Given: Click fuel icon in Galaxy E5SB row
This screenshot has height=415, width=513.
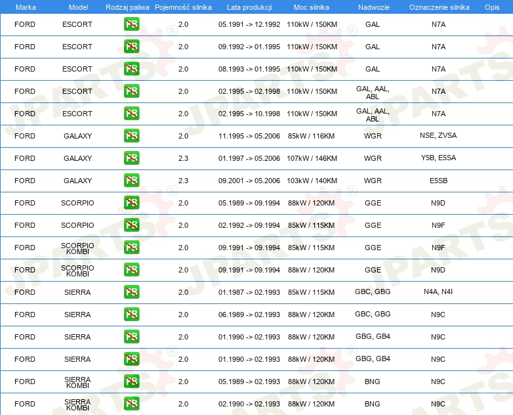Looking at the screenshot, I should tap(131, 180).
